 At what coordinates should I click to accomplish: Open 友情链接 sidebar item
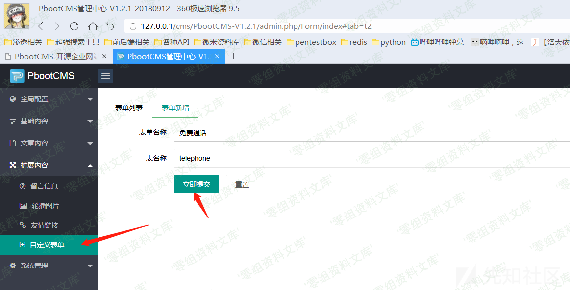pos(45,225)
